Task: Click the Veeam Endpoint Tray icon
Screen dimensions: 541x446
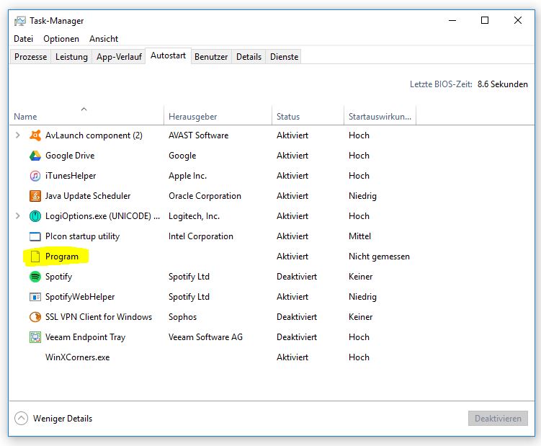Action: pos(35,337)
